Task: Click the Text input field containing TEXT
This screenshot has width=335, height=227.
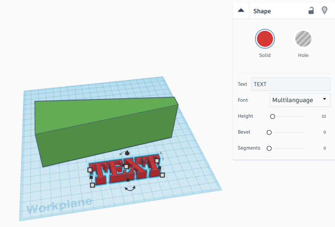Action: point(290,84)
